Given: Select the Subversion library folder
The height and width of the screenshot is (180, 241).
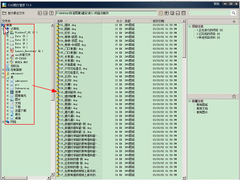Looking at the screenshot, I should pyautogui.click(x=22, y=88).
